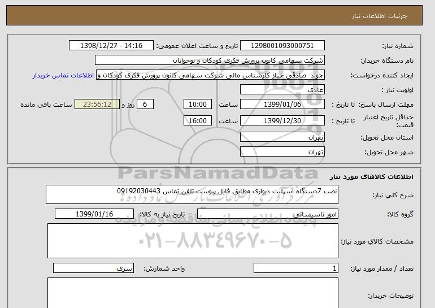Click the label تعداد / مقدار مورد نیاز
This screenshot has height=308, width=435.
coord(382,268)
